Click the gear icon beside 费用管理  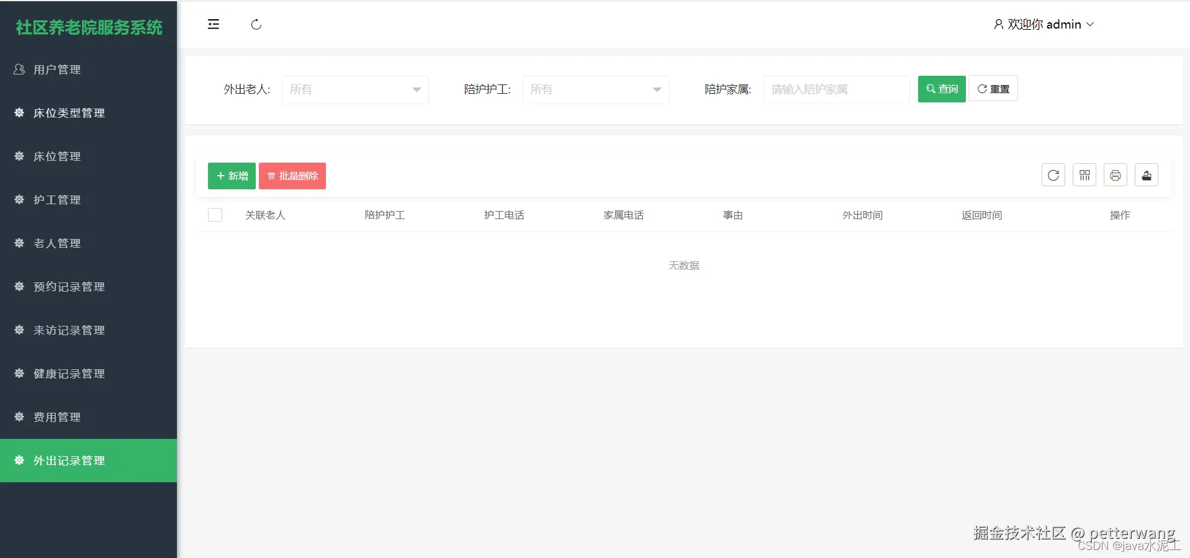[19, 416]
